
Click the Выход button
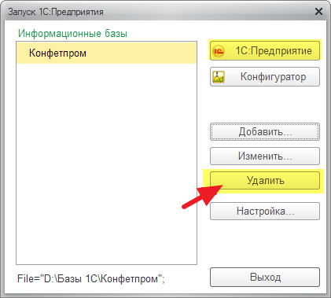point(265,278)
